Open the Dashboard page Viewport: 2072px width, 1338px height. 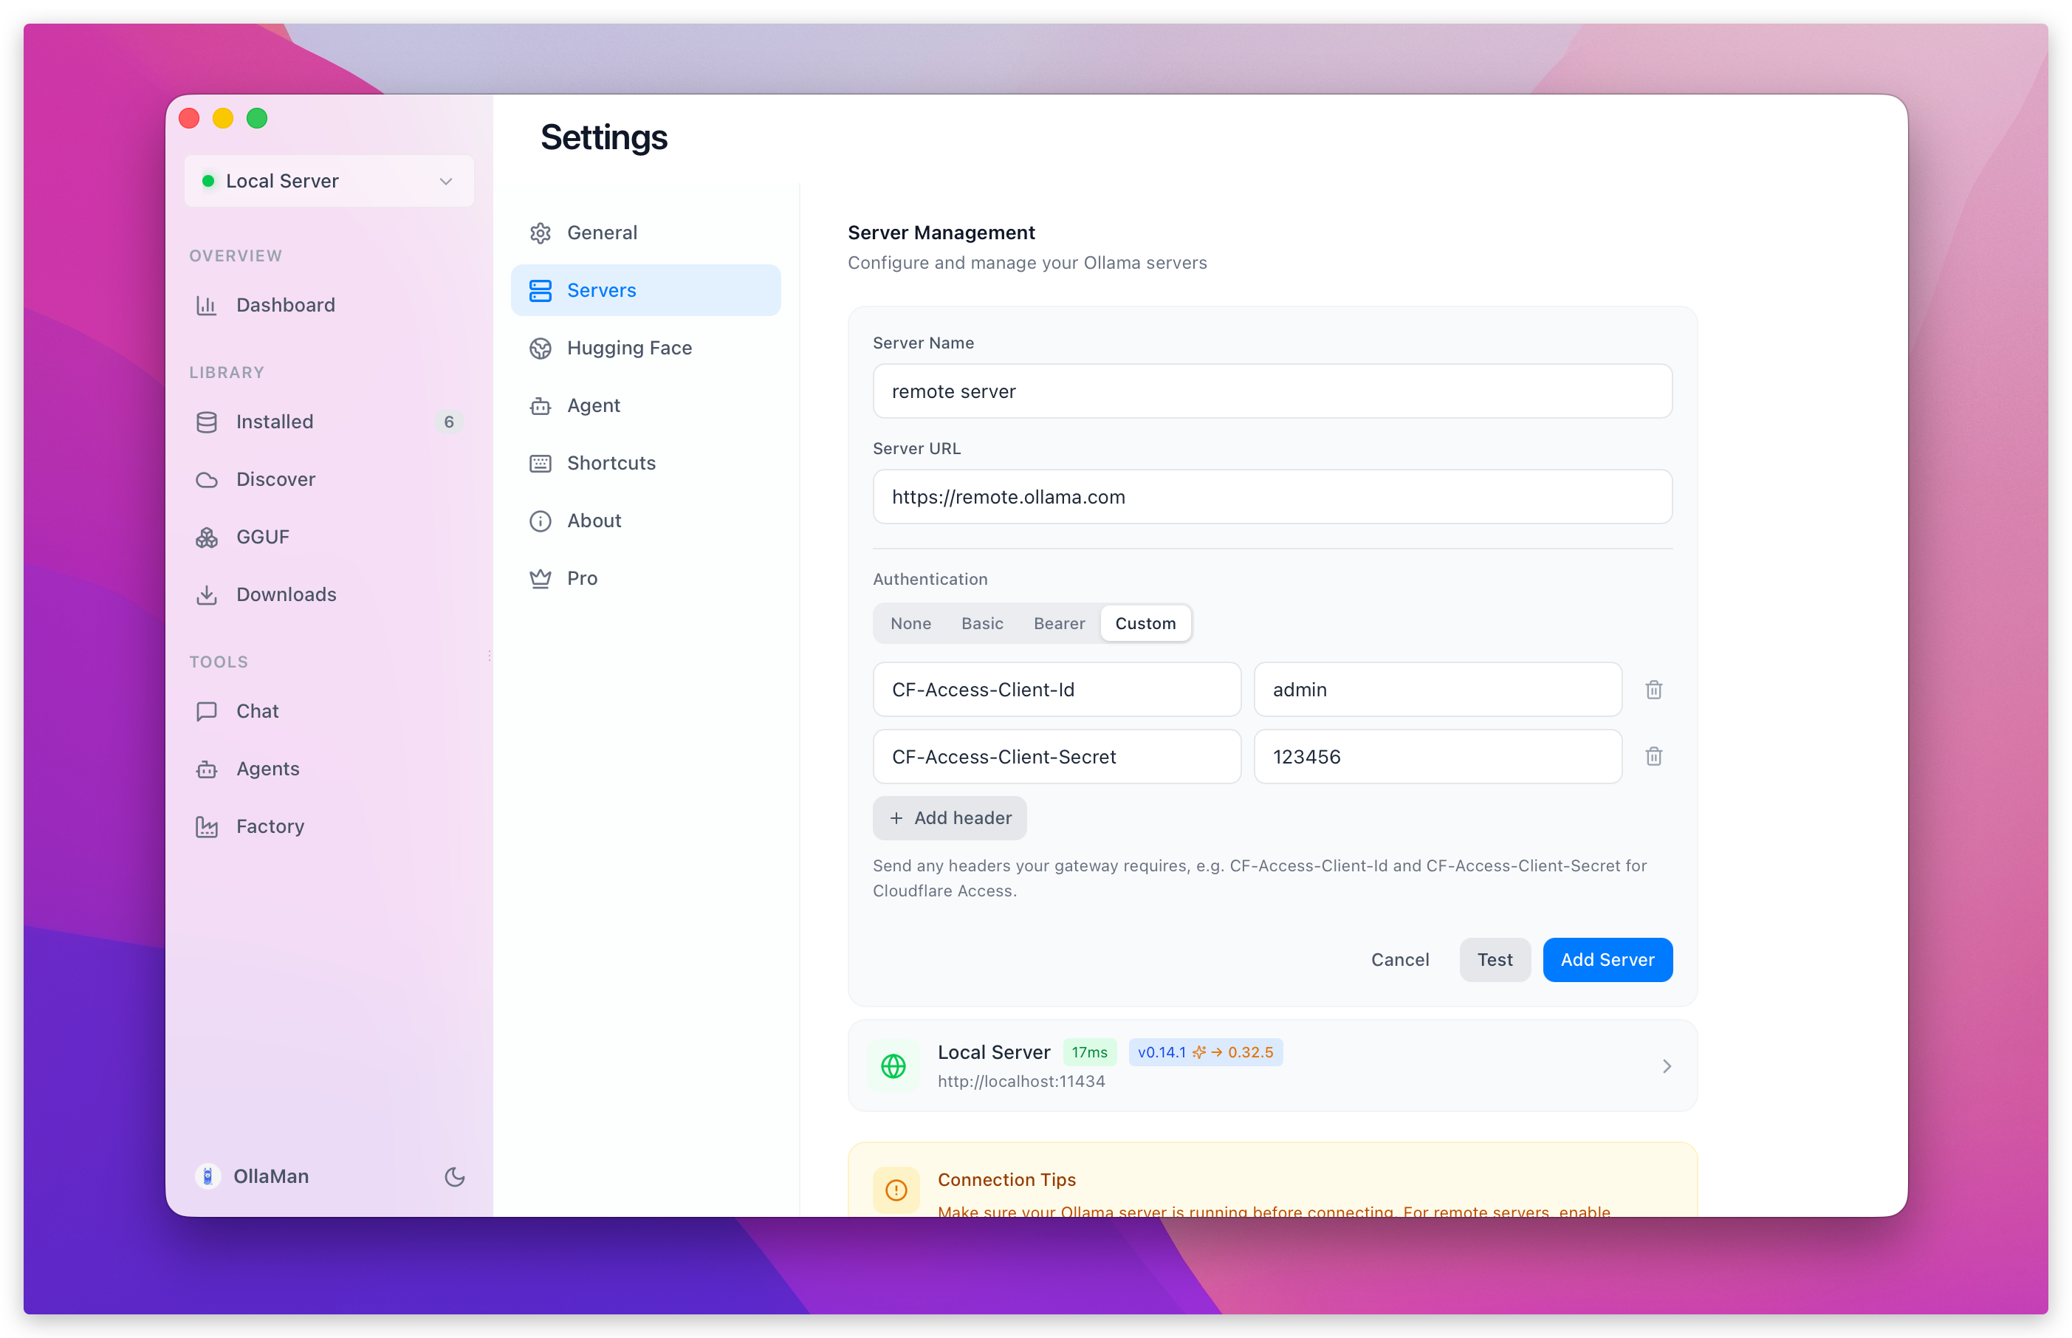tap(329, 305)
